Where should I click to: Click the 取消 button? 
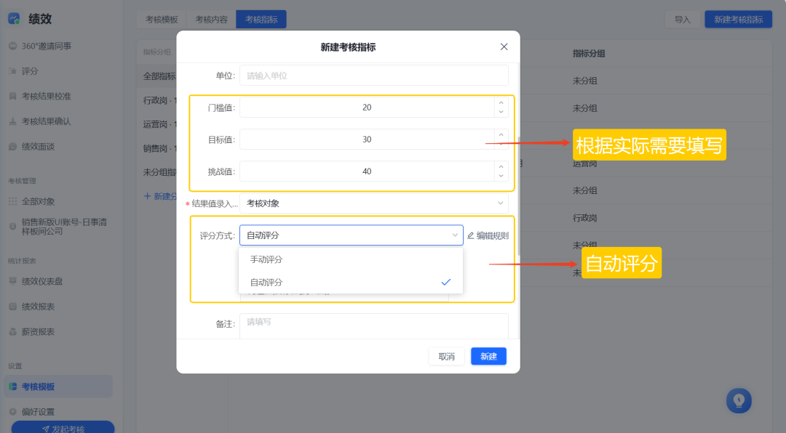tap(446, 356)
